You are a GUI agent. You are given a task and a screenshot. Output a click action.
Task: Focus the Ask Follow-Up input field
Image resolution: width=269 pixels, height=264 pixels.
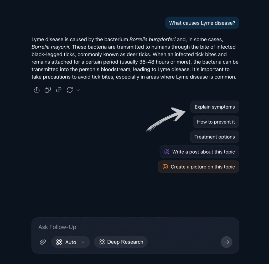(135, 227)
